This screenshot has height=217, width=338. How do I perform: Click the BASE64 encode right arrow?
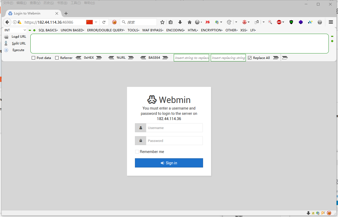[x=165, y=58]
